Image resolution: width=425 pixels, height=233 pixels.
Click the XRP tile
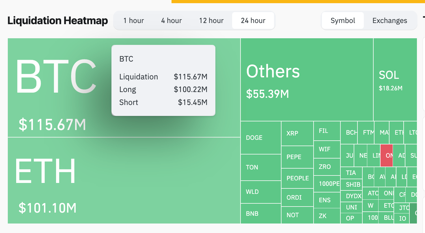[297, 133]
